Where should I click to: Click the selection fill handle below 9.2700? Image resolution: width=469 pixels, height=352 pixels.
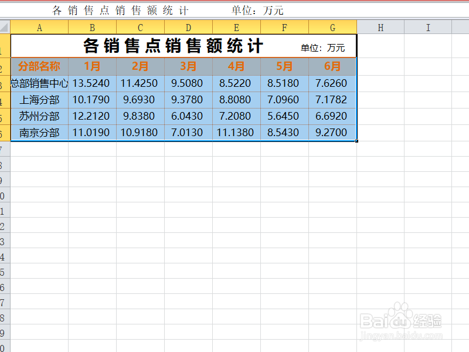[x=356, y=141]
